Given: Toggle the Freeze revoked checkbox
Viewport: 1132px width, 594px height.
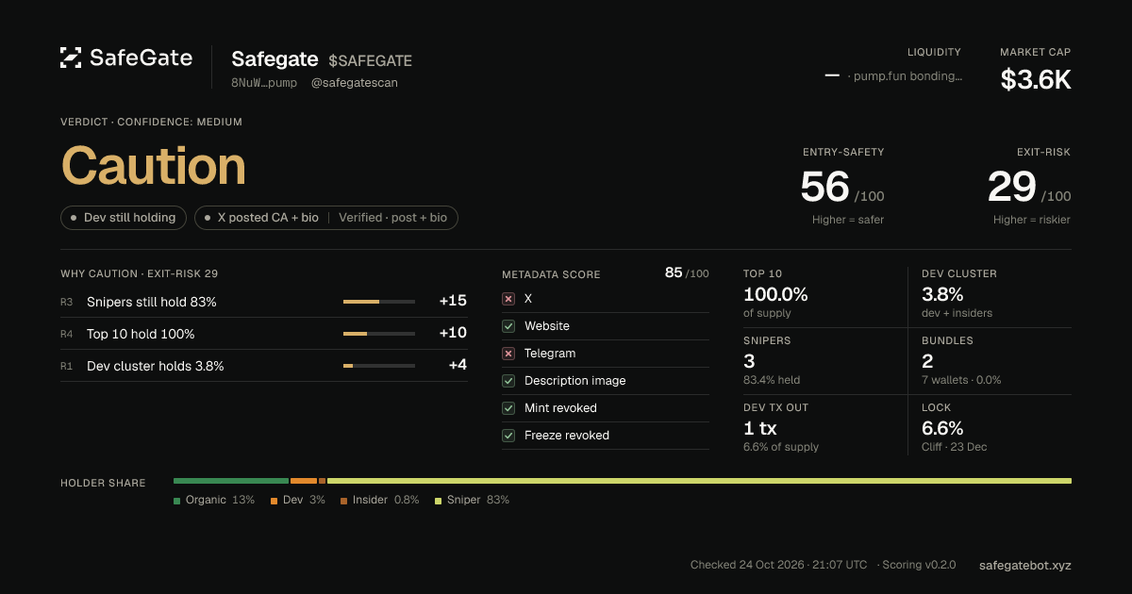Looking at the screenshot, I should pos(508,435).
